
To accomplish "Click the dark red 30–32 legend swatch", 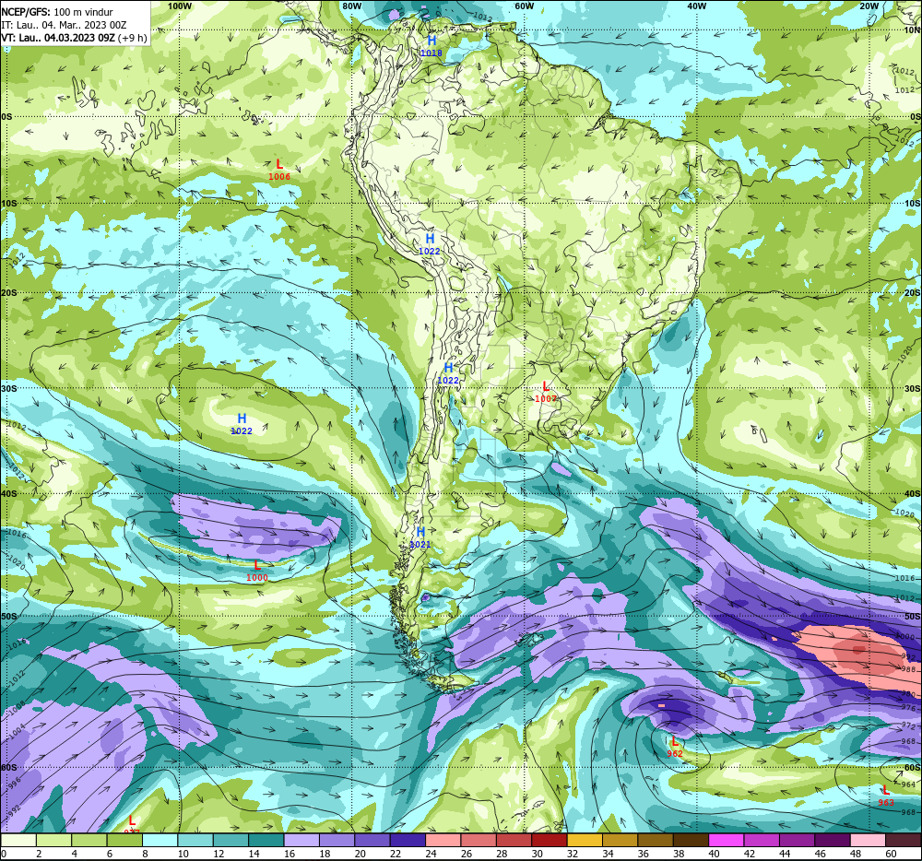I will (550, 841).
